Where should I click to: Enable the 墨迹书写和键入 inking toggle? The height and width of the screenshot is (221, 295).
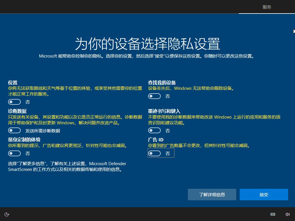154,131
